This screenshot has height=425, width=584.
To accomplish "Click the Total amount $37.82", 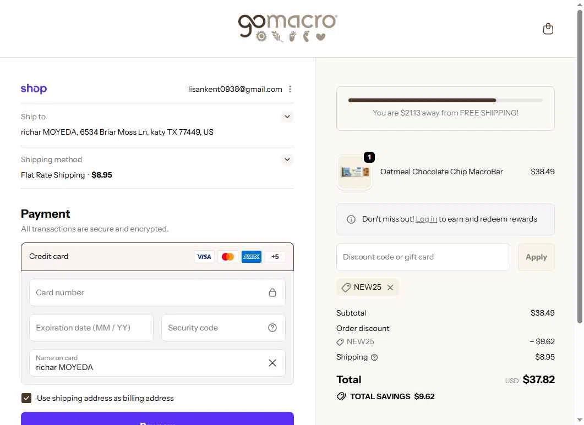I will (x=538, y=379).
